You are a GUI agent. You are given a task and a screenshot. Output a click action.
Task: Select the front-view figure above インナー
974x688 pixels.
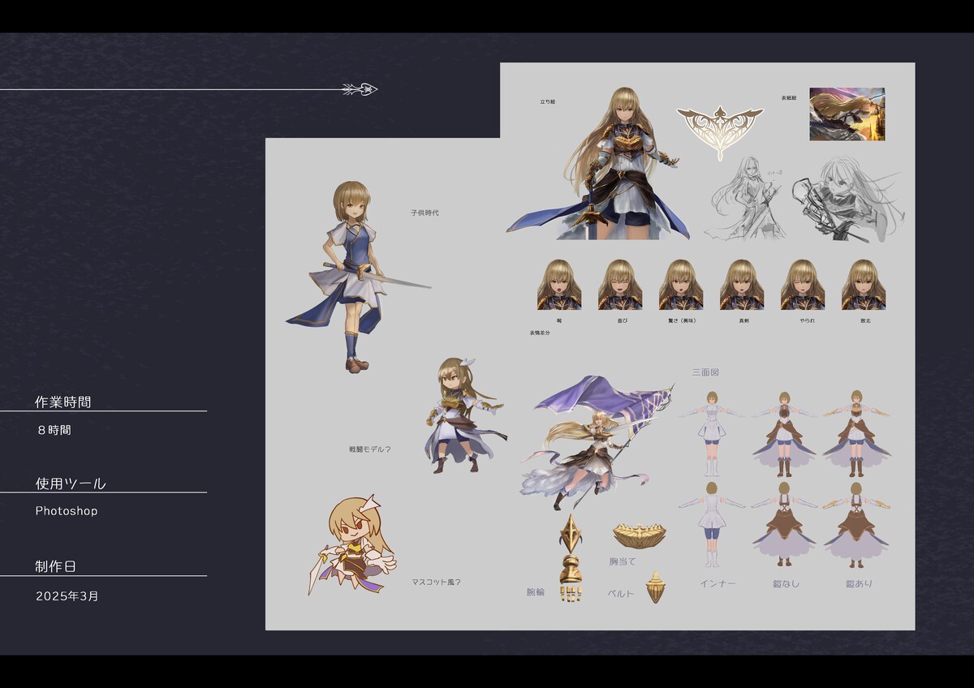tap(712, 433)
